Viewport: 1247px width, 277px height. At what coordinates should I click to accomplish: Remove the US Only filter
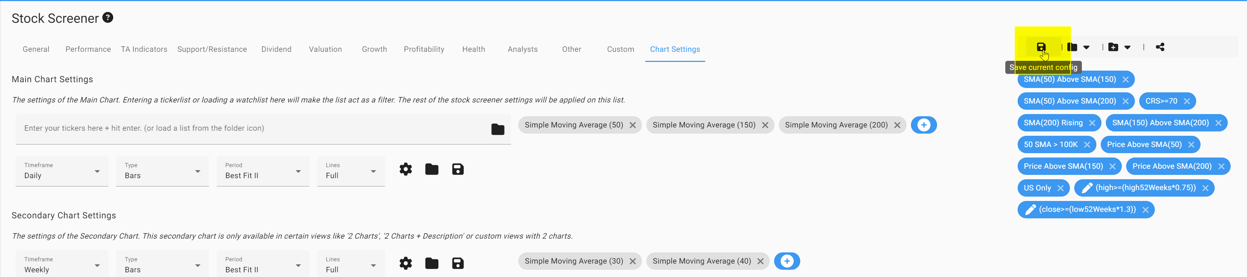pos(1060,188)
